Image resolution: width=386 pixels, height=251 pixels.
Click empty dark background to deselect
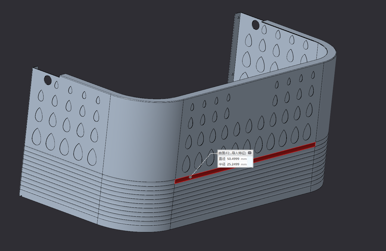(82, 33)
